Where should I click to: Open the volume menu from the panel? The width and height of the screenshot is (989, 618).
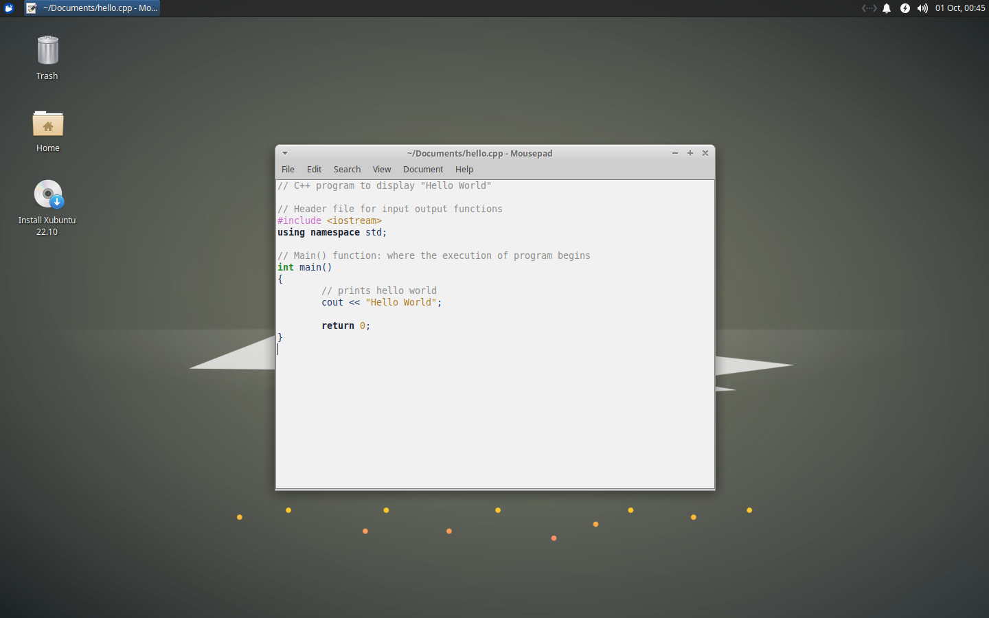coord(922,8)
